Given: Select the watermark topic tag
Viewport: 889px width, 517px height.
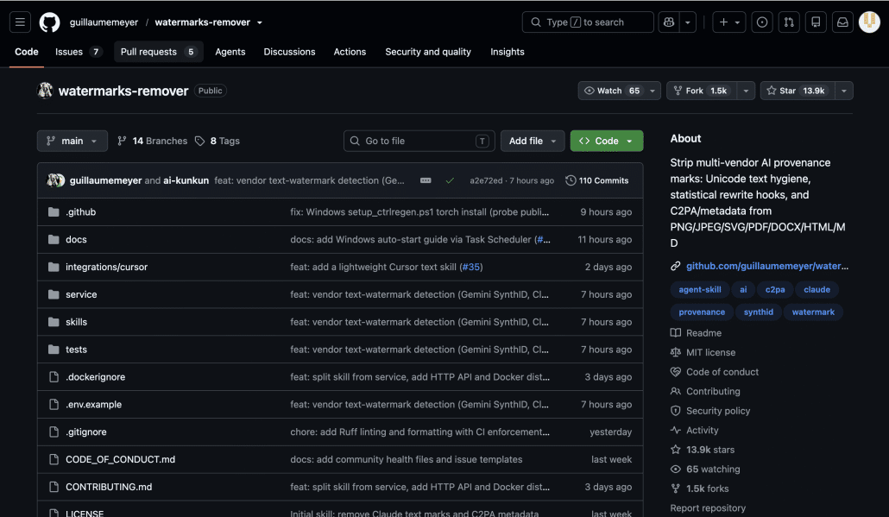Looking at the screenshot, I should (x=813, y=312).
